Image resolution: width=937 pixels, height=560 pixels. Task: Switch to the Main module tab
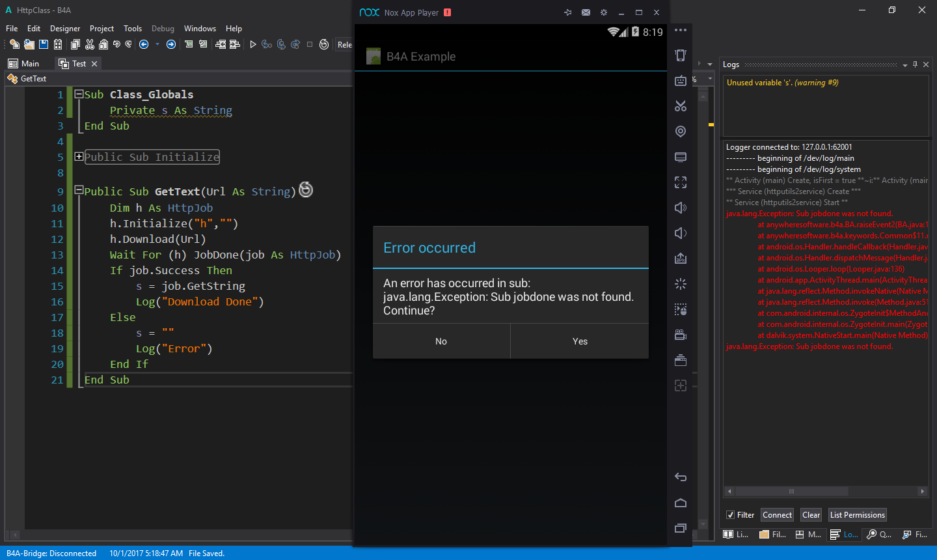[23, 64]
